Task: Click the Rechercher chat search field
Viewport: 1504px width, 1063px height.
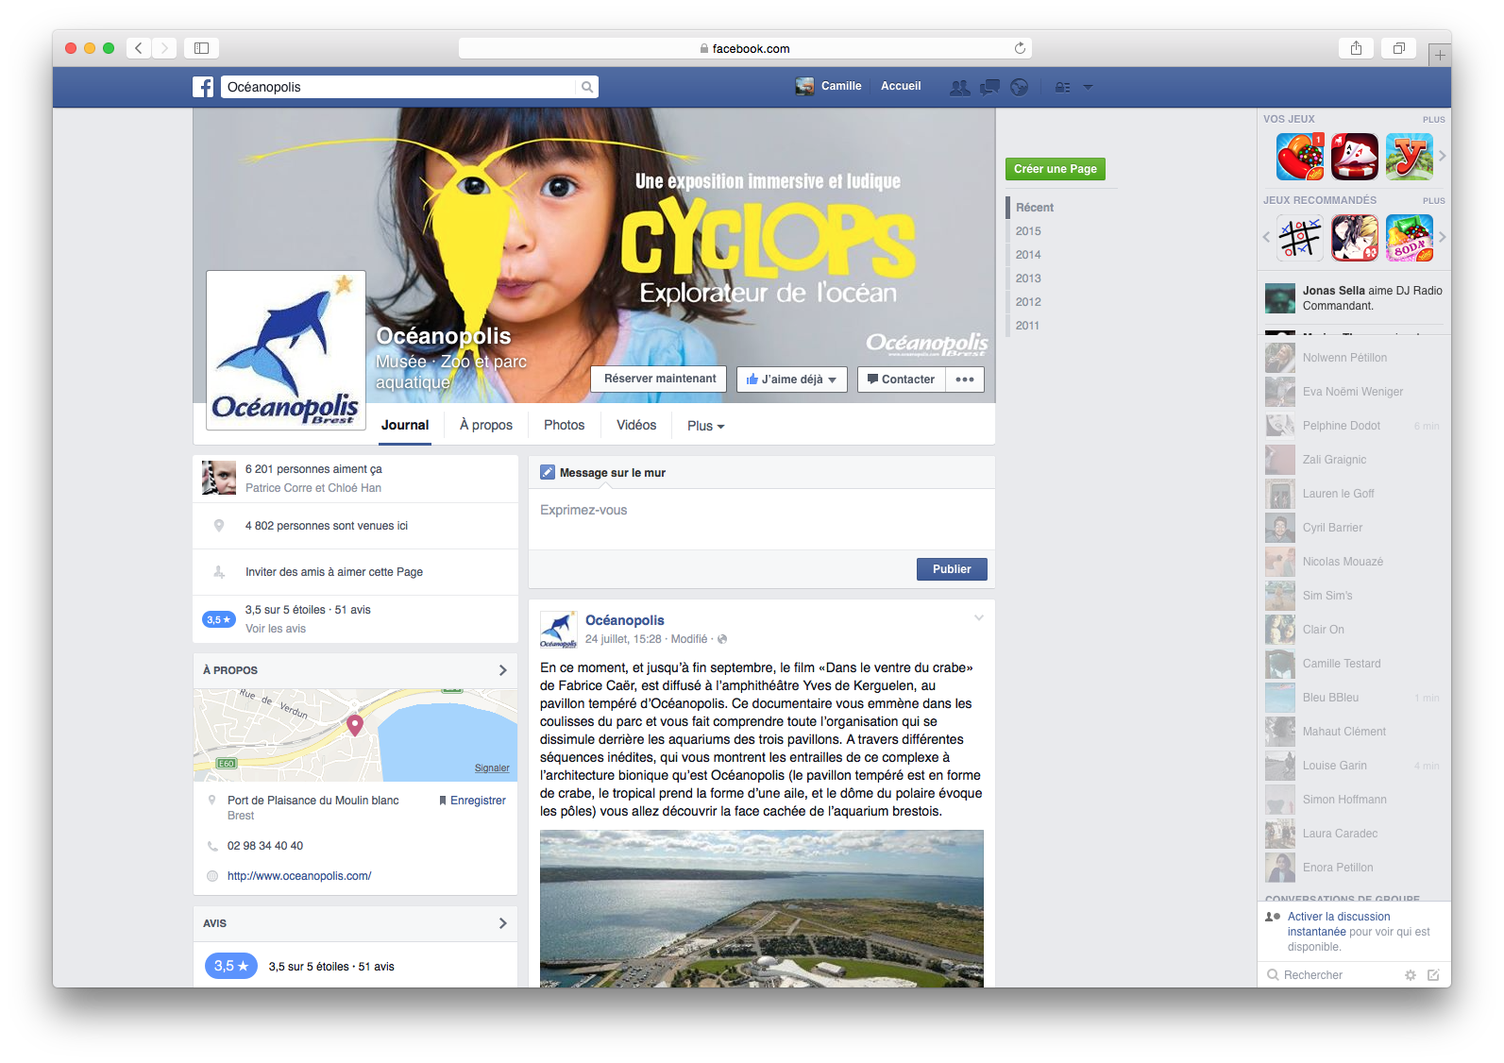Action: [x=1331, y=975]
